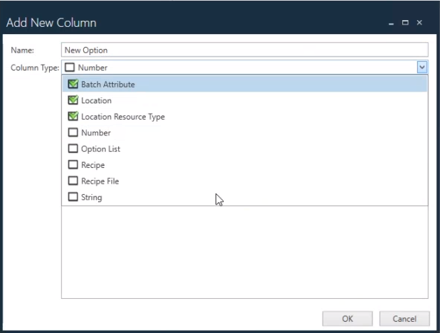Click box icon next to Option List
Image resolution: width=440 pixels, height=333 pixels.
pos(73,148)
